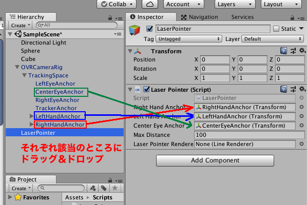The width and height of the screenshot is (307, 205).
Task: Click the Scale Z field
Action: coord(290,78)
